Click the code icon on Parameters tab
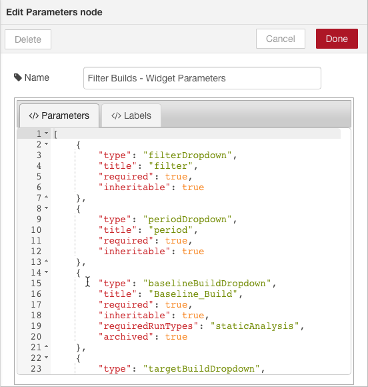 click(x=34, y=115)
